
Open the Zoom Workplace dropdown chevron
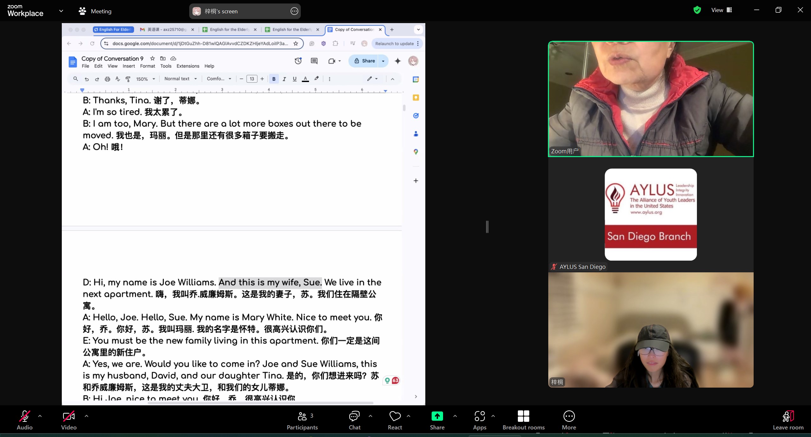61,11
